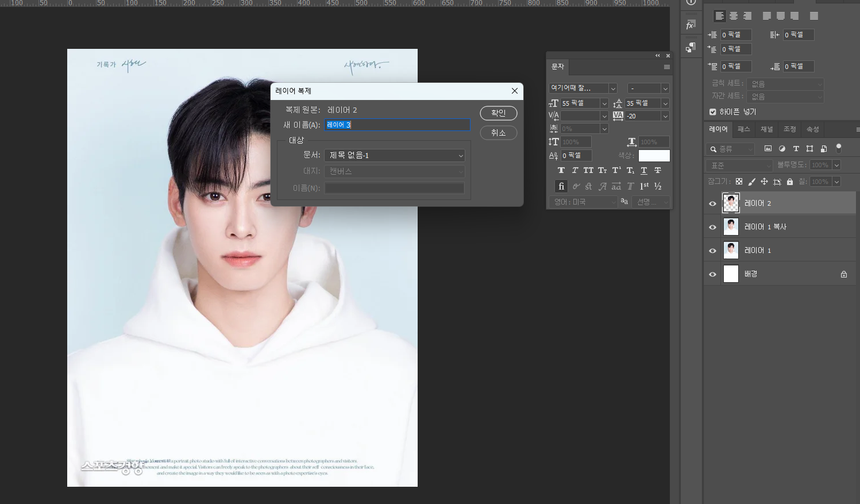Toggle subscript text style

pyautogui.click(x=630, y=171)
